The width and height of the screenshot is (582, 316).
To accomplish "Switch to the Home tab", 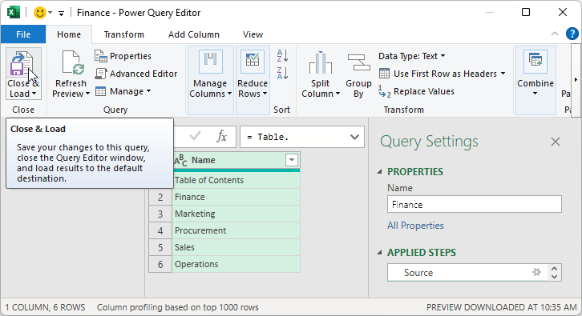I will 69,34.
